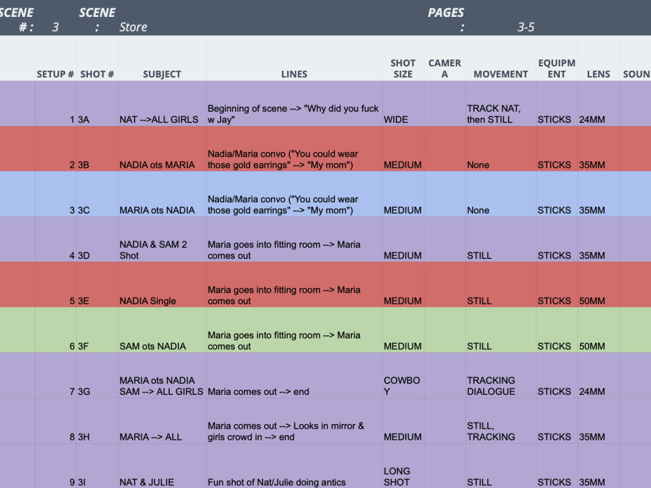
Task: Select the MEDIUM shot size cell for 3B
Action: pyautogui.click(x=403, y=148)
